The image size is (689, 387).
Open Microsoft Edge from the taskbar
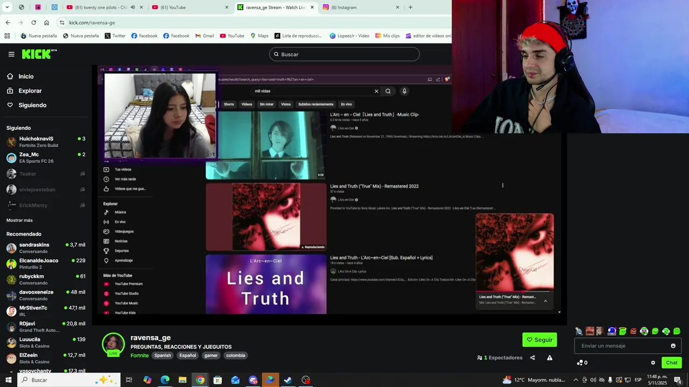tap(165, 380)
